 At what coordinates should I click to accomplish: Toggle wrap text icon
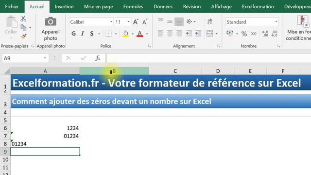(x=210, y=21)
